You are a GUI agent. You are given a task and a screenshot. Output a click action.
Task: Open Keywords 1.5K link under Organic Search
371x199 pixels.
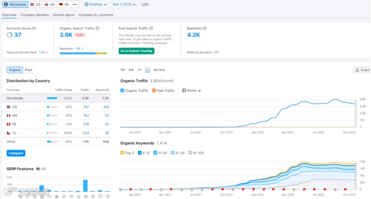click(x=77, y=49)
